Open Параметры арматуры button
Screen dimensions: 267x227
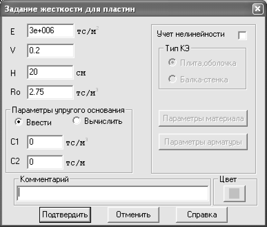(x=203, y=142)
